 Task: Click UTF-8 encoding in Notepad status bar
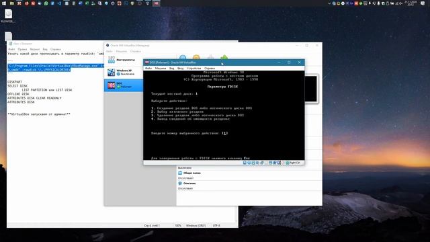216,226
